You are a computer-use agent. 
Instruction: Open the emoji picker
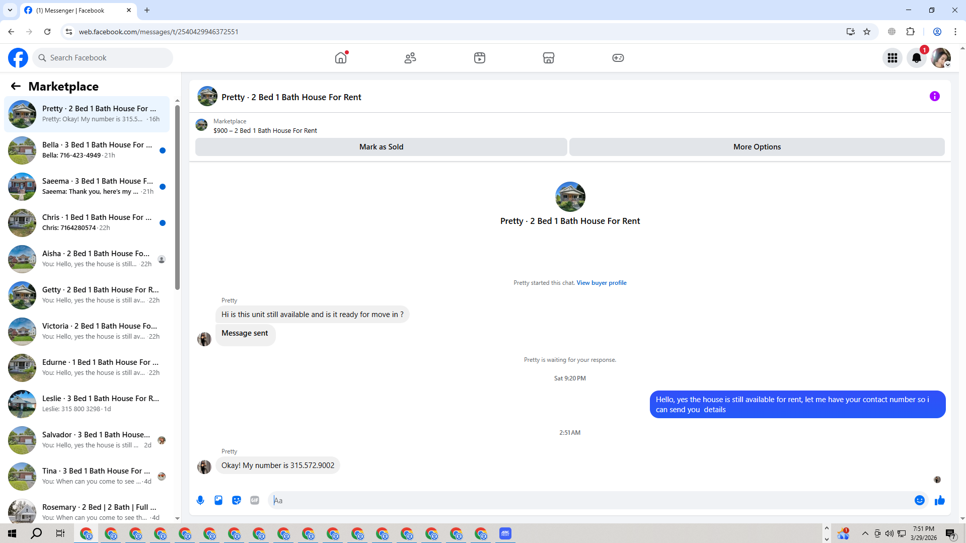point(920,500)
